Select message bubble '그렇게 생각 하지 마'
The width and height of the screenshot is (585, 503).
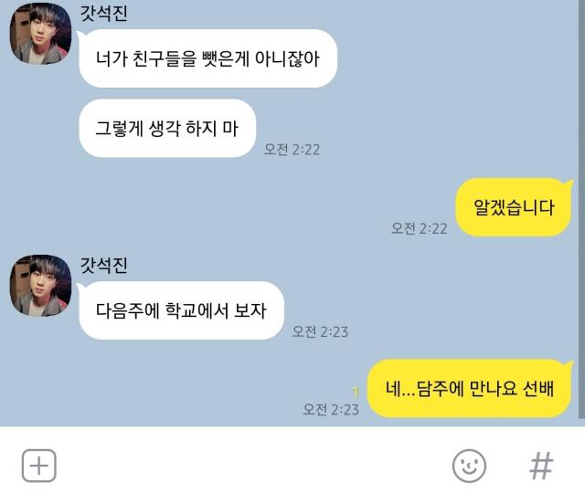[167, 128]
